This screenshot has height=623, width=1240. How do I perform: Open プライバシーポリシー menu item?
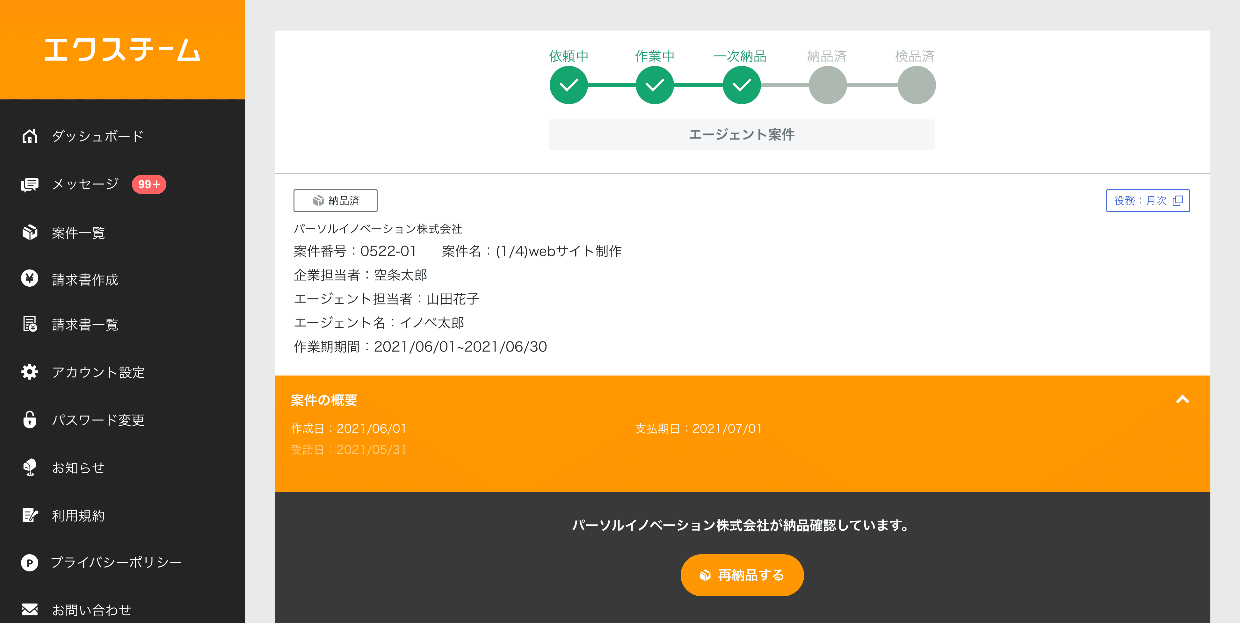pos(116,562)
